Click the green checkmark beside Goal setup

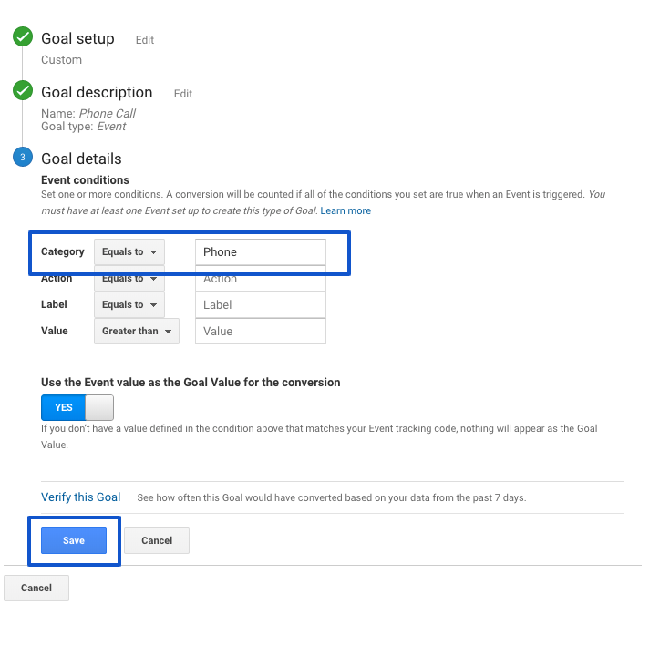23,36
